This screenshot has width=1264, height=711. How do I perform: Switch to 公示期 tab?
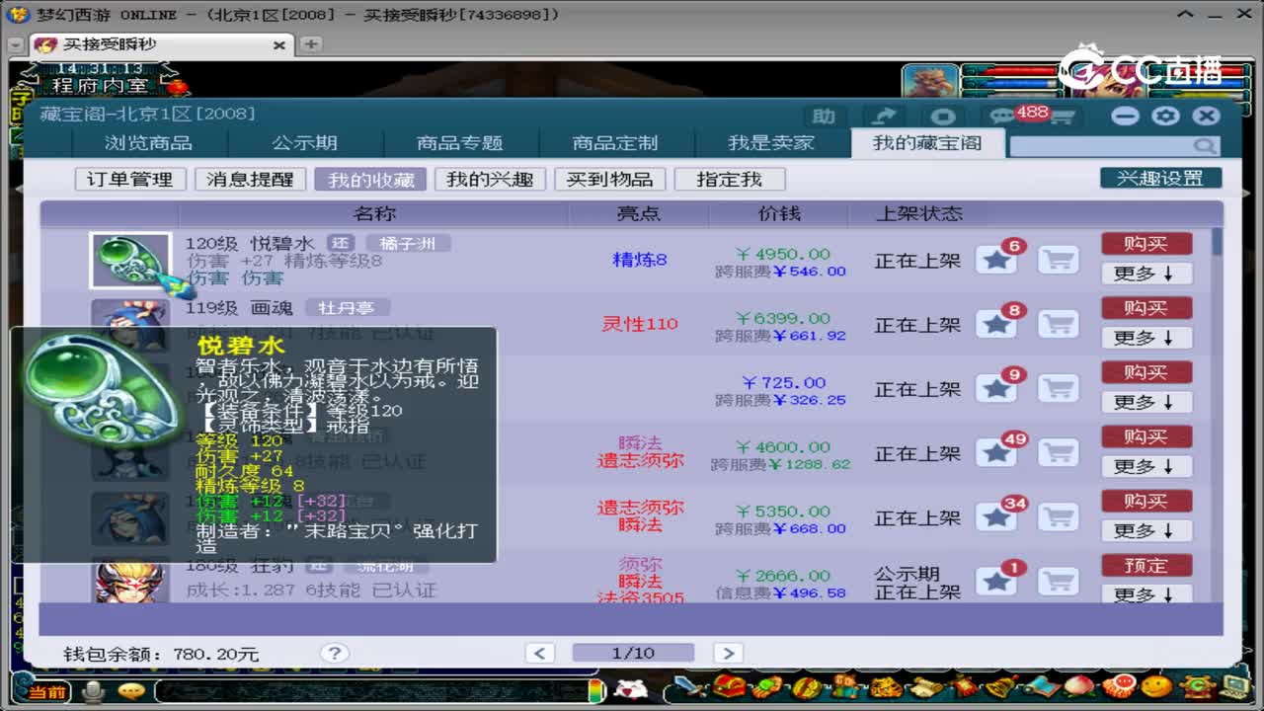pyautogui.click(x=304, y=143)
